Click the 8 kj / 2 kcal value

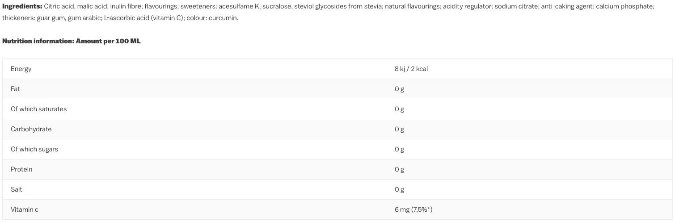click(411, 69)
